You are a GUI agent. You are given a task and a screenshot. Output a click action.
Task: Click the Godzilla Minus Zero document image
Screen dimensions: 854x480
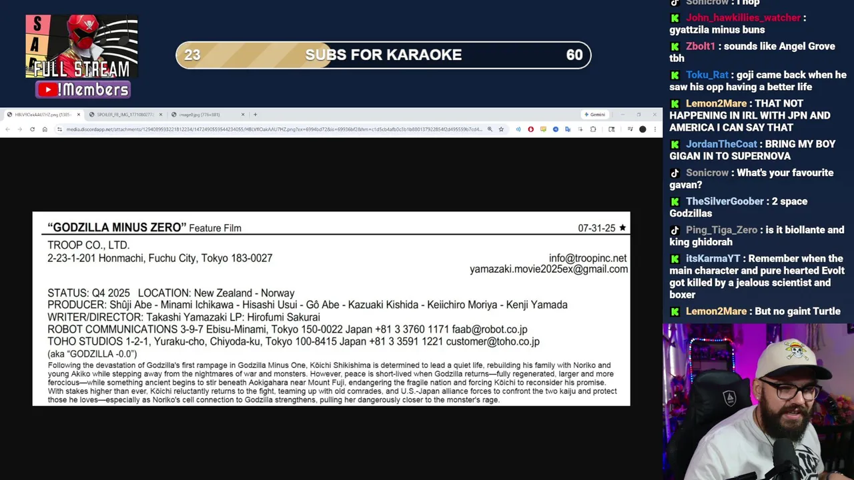coord(331,309)
